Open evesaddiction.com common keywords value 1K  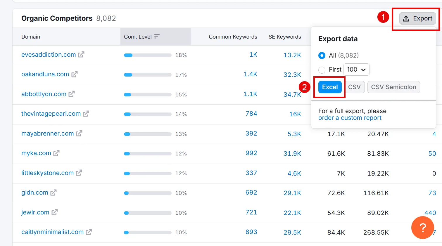coord(253,55)
